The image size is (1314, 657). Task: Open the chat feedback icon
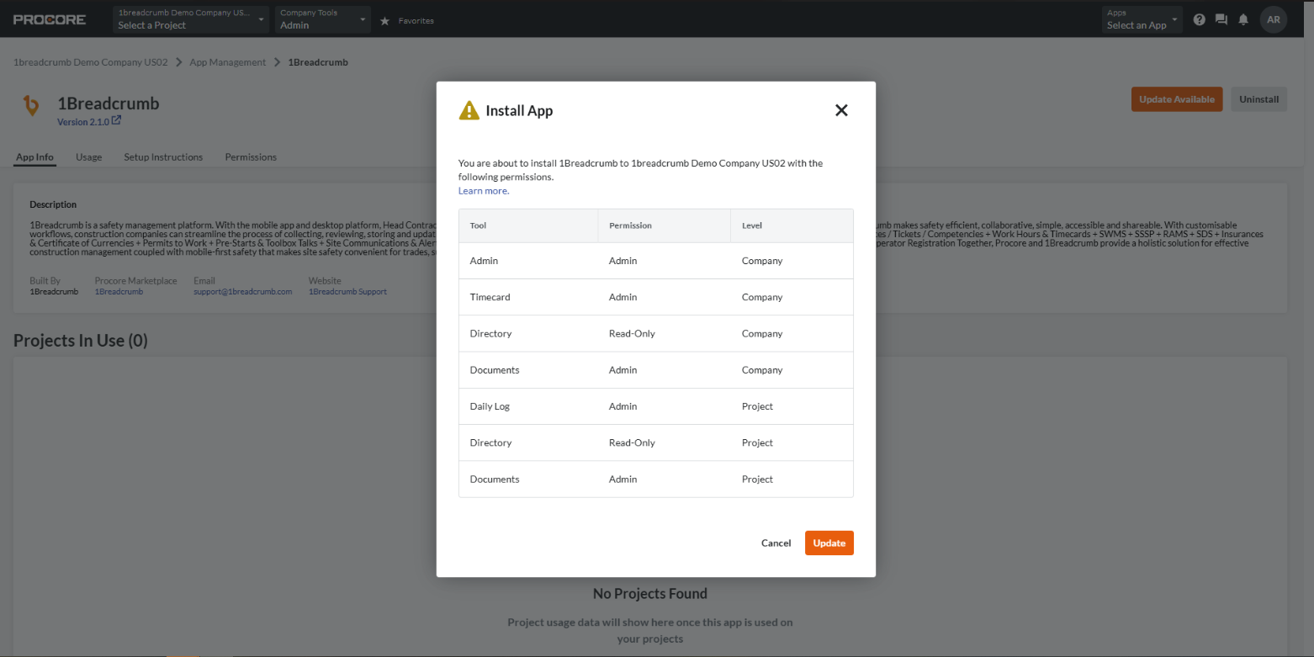(x=1221, y=20)
